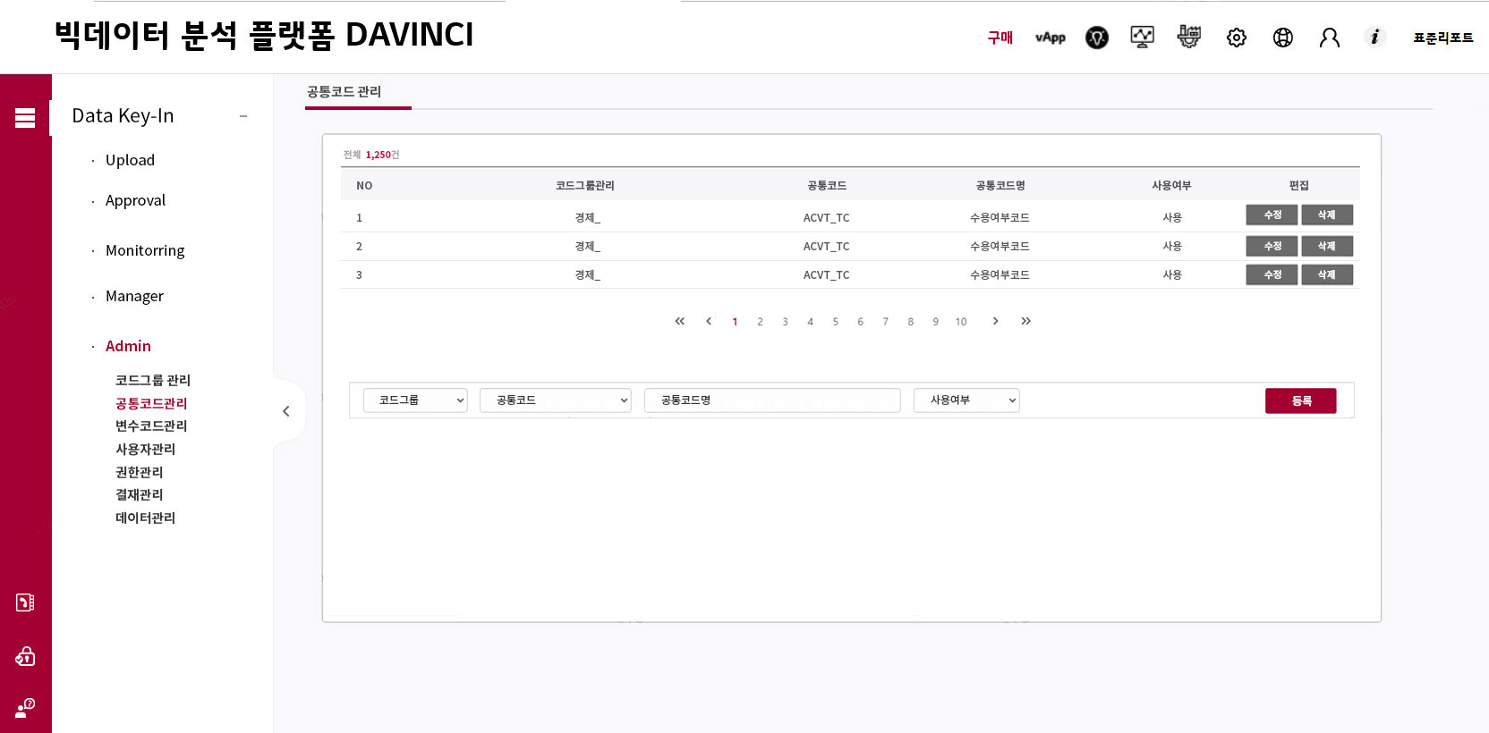The height and width of the screenshot is (733, 1489).
Task: Open the hamburger menu in red sidebar
Action: coord(25,118)
